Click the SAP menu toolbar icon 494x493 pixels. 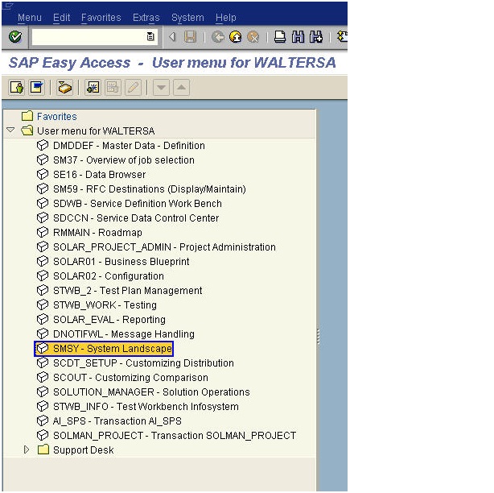point(36,87)
